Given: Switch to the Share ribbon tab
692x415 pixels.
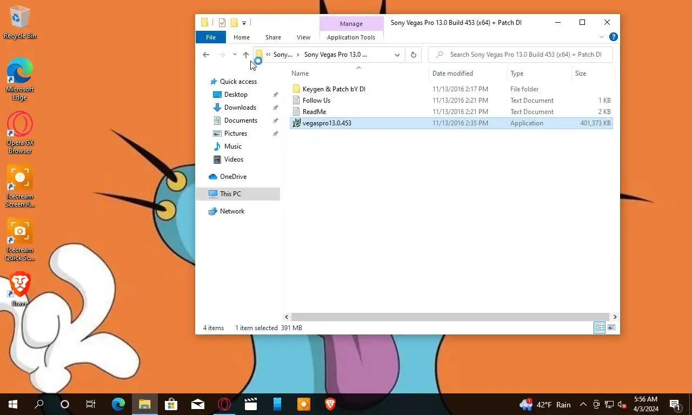Looking at the screenshot, I should tap(273, 37).
